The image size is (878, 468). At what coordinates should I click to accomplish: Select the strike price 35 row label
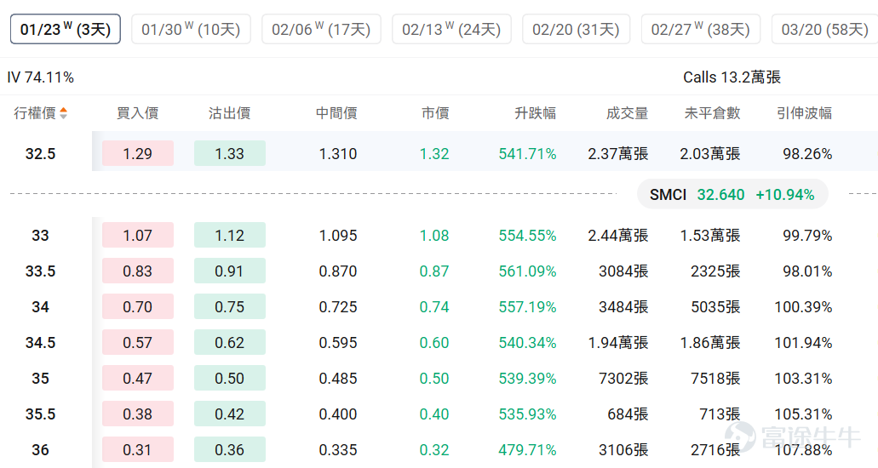[x=40, y=379]
